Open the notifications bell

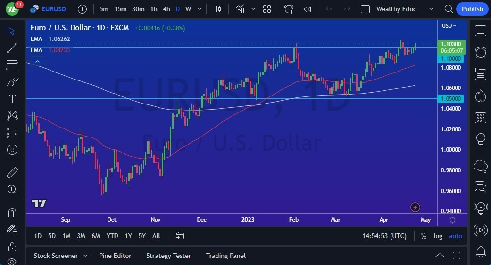pyautogui.click(x=480, y=251)
